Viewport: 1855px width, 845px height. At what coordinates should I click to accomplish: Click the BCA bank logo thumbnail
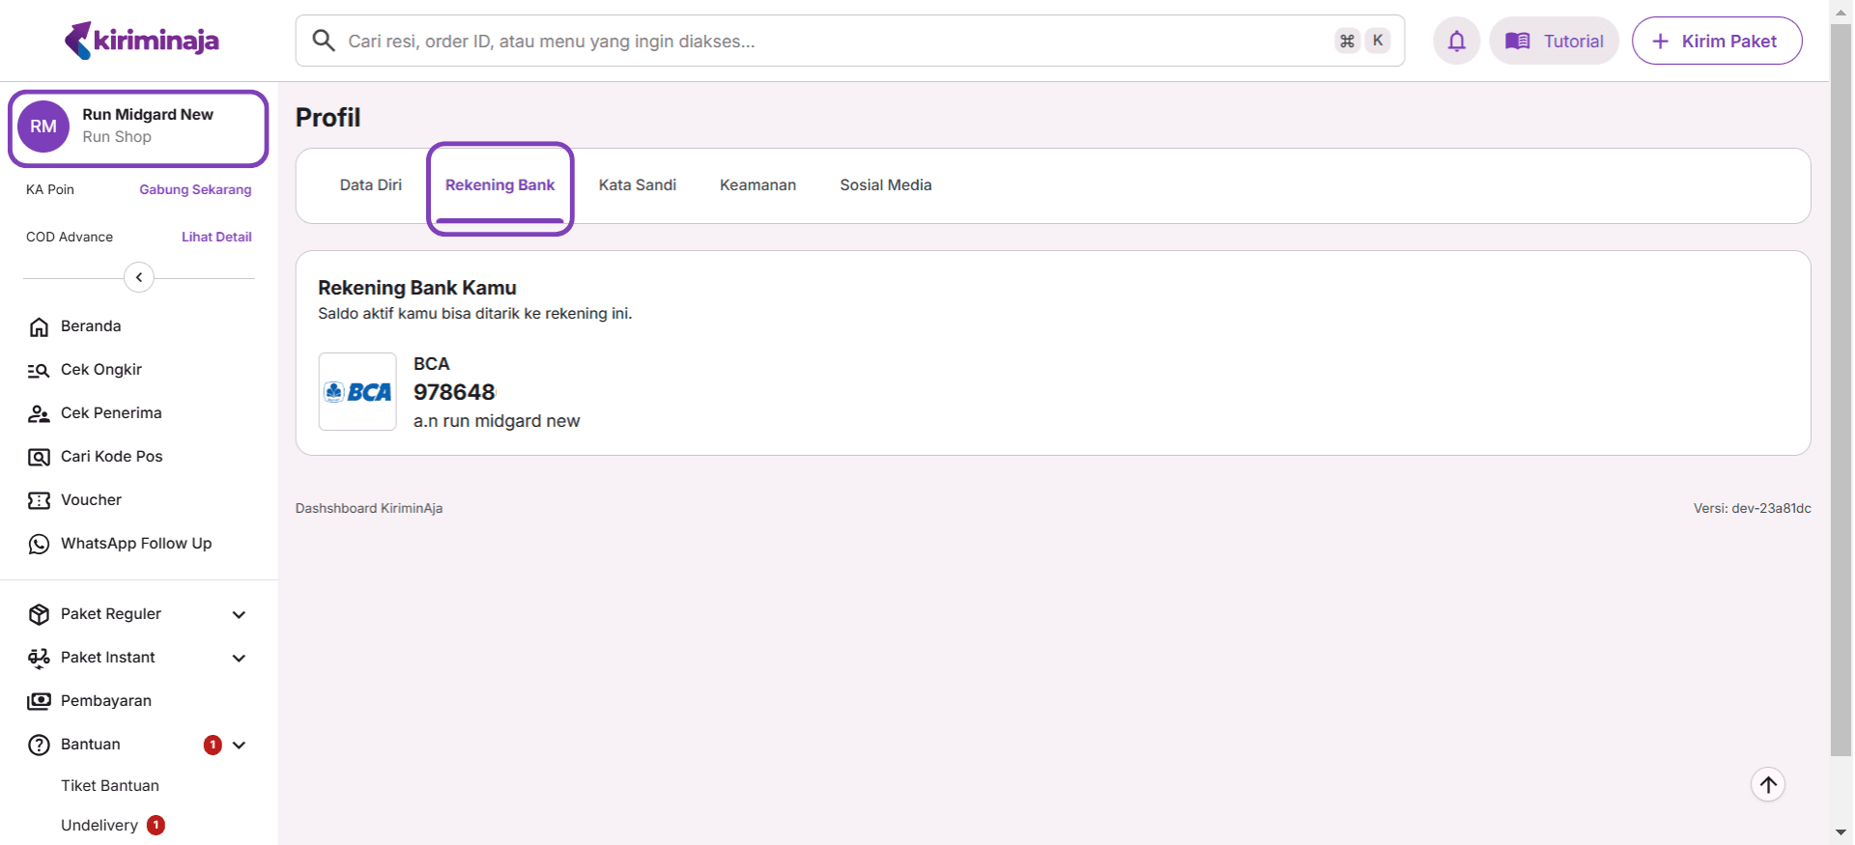pyautogui.click(x=357, y=391)
